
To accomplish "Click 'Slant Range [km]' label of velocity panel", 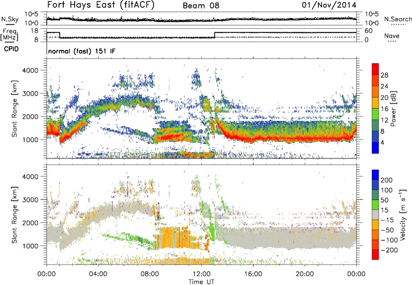I will pos(14,215).
